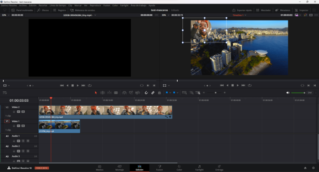The image size is (319, 172).
Task: Click the custom zoom icon
Action: tap(198, 93)
